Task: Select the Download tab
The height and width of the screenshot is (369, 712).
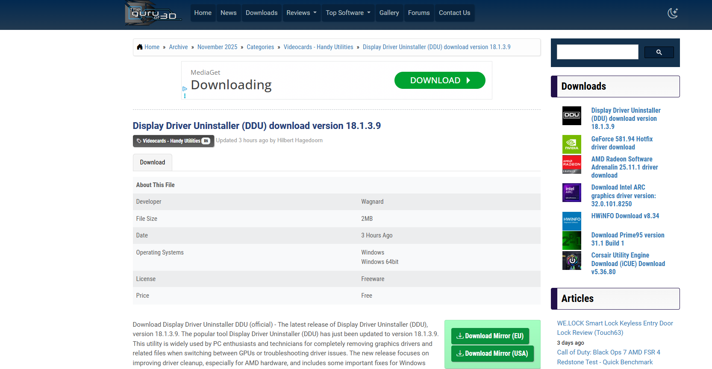Action: 153,162
